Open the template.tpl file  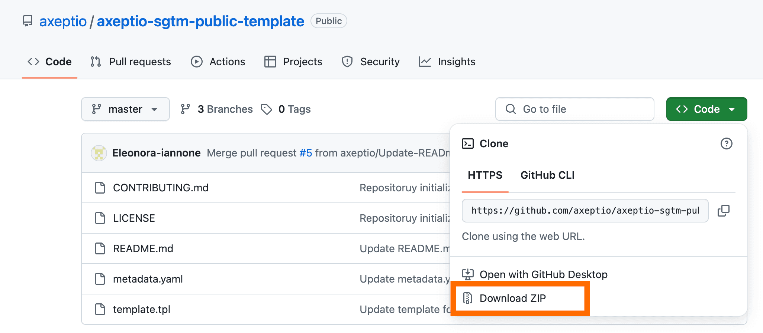[142, 309]
